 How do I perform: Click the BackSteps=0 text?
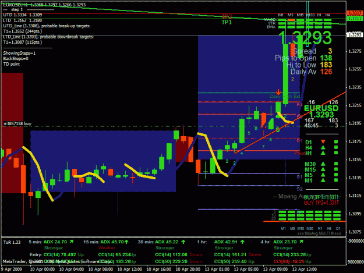point(16,58)
